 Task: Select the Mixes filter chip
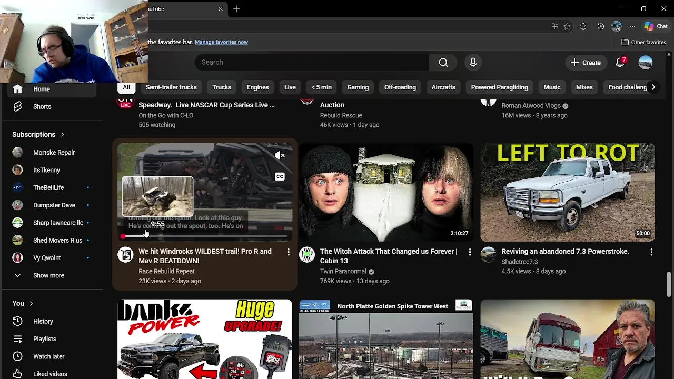click(584, 87)
